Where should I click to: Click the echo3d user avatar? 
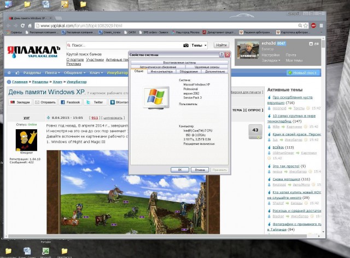click(248, 50)
